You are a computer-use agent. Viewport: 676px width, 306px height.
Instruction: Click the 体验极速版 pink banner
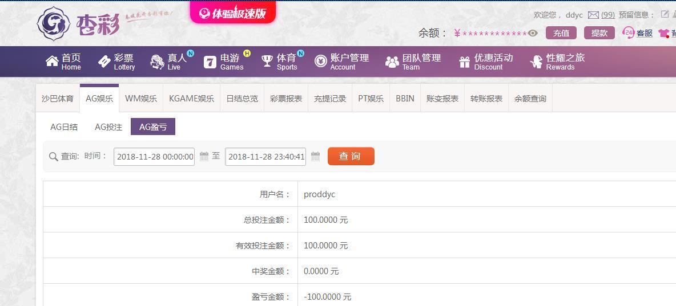click(233, 13)
